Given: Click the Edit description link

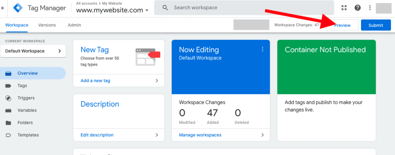Looking at the screenshot, I should (x=97, y=135).
